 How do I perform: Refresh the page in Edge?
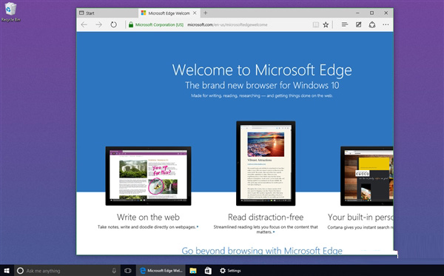coord(113,24)
